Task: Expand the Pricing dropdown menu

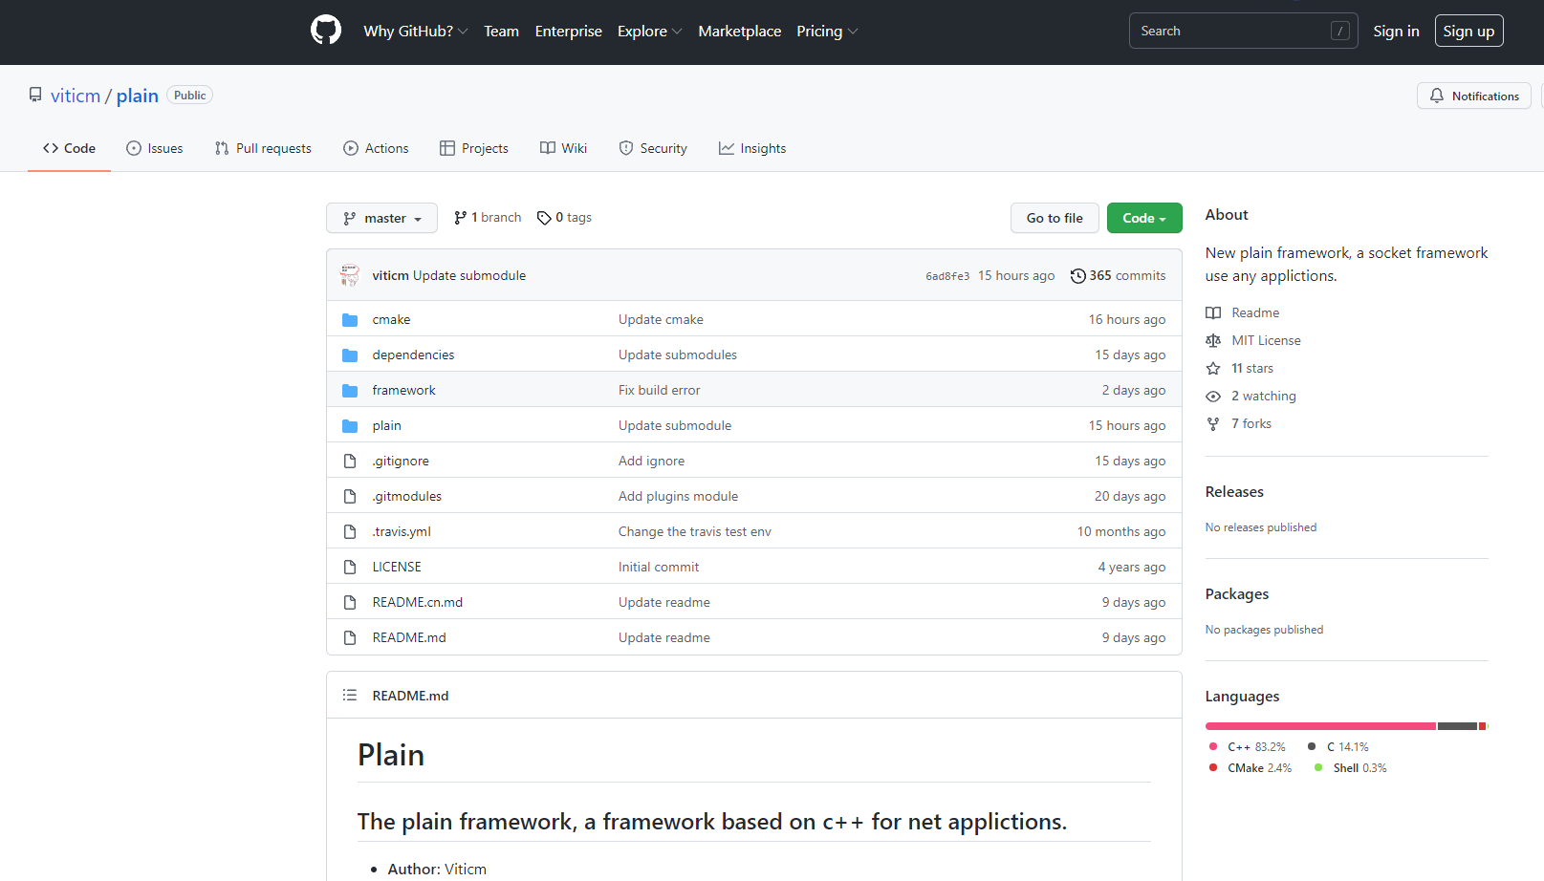Action: (827, 32)
